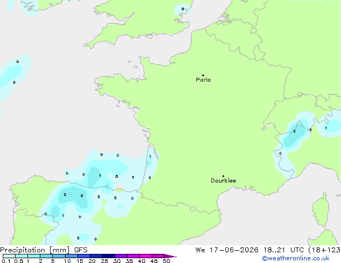Select the legend swatch between 15 and 20
Image resolution: width=341 pixels, height=263 pixels.
84,256
